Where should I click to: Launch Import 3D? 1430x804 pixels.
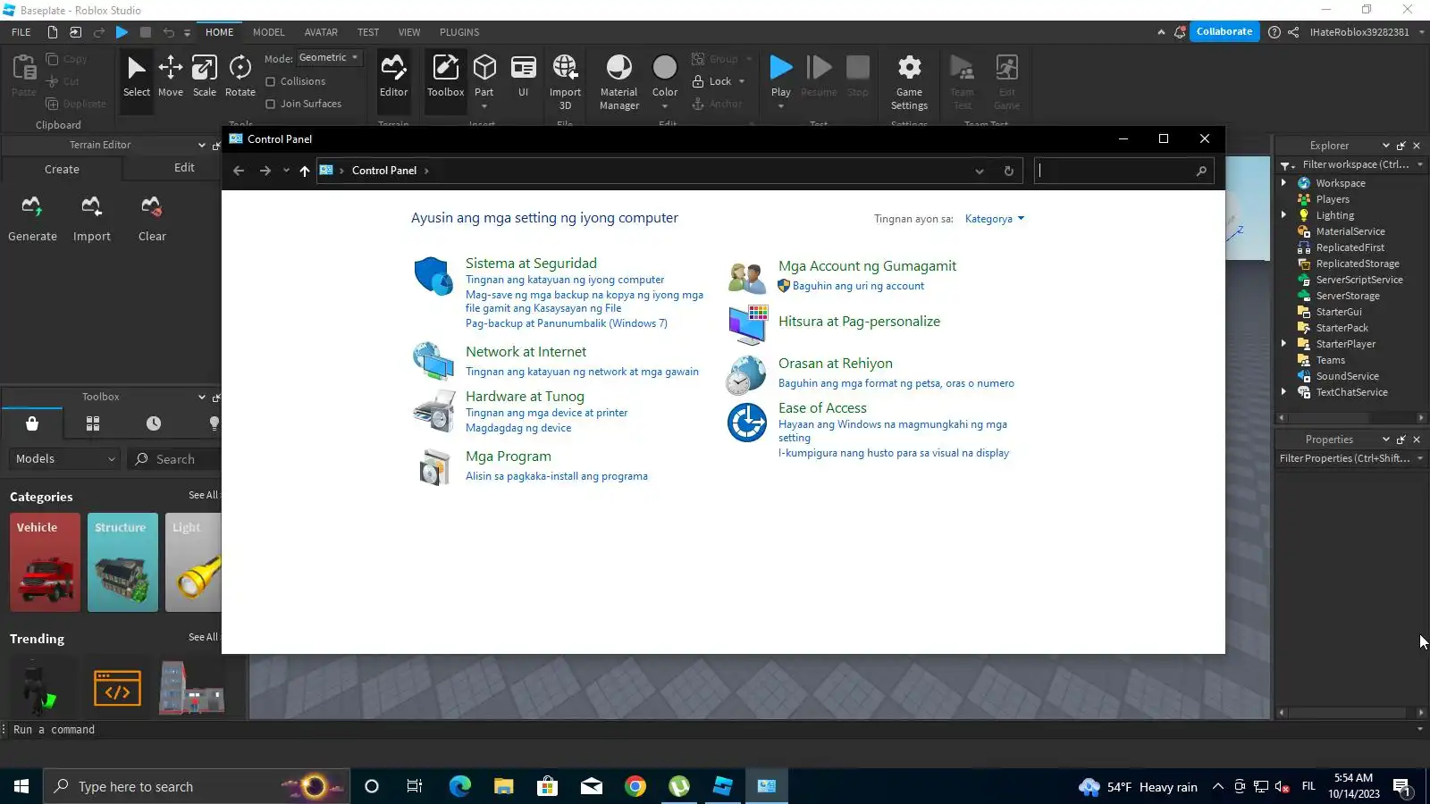pos(565,81)
